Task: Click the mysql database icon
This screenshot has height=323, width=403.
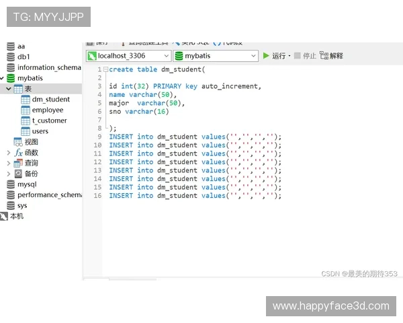Action: tap(11, 184)
